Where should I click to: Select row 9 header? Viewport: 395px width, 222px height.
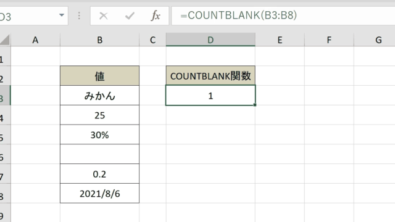5,213
